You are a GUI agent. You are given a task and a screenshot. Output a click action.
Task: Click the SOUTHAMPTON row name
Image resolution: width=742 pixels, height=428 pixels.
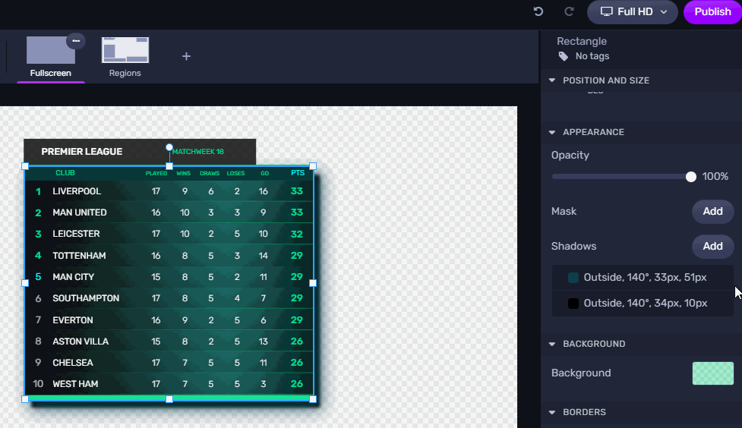[86, 298]
